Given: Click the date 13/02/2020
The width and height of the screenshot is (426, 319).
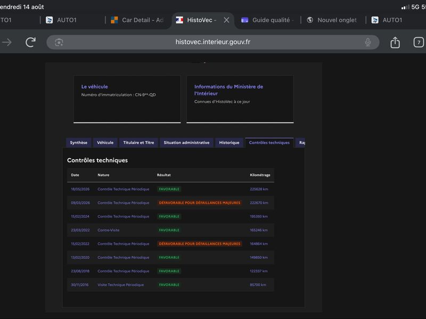Looking at the screenshot, I should point(80,257).
